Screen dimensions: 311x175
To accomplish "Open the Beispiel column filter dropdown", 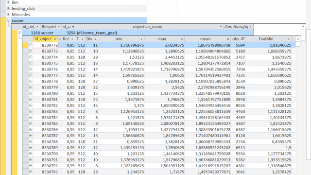I will click(x=58, y=27).
